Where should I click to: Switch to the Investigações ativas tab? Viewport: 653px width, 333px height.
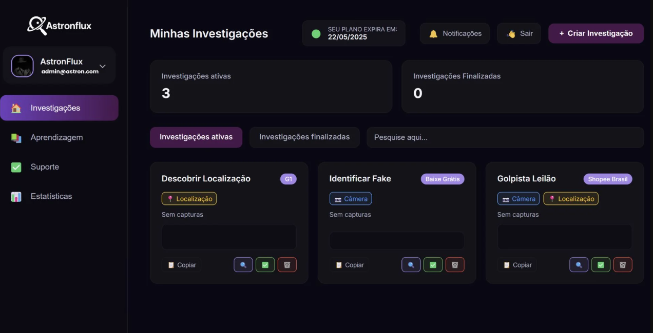click(196, 137)
